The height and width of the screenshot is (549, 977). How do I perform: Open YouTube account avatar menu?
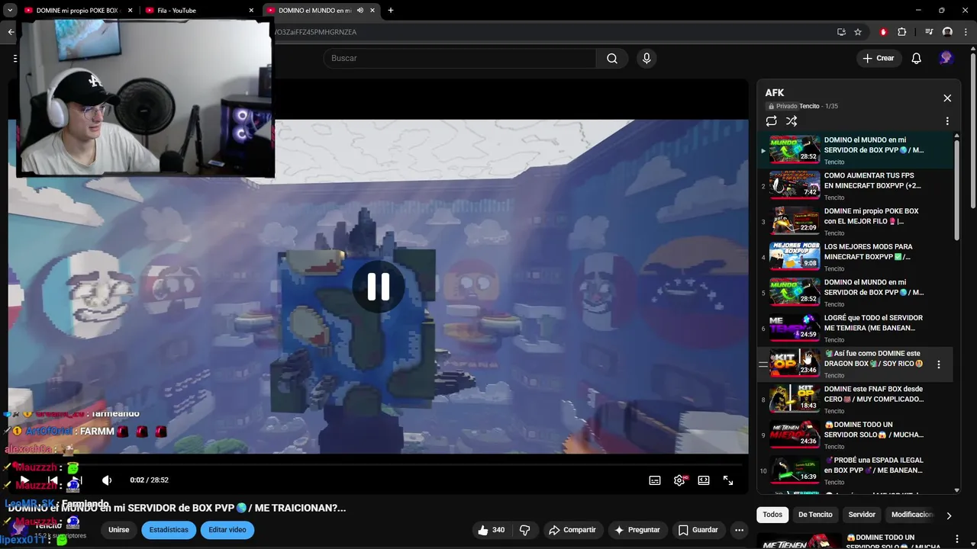coord(946,58)
